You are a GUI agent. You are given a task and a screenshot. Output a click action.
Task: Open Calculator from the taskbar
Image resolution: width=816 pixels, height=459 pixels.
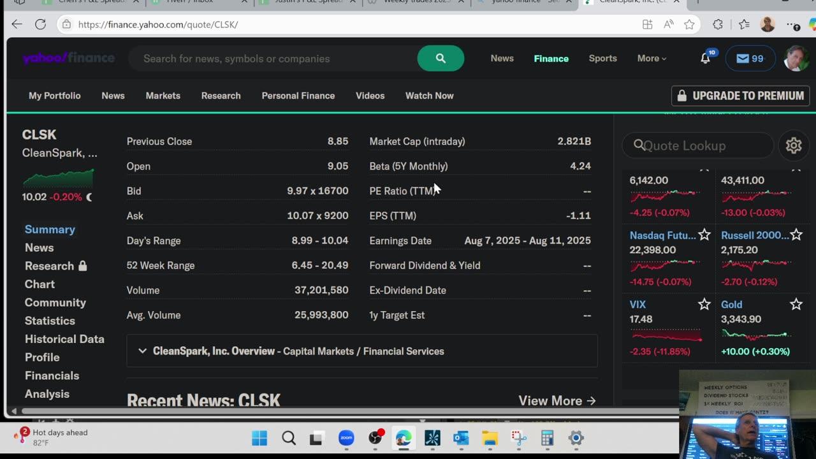tap(547, 438)
